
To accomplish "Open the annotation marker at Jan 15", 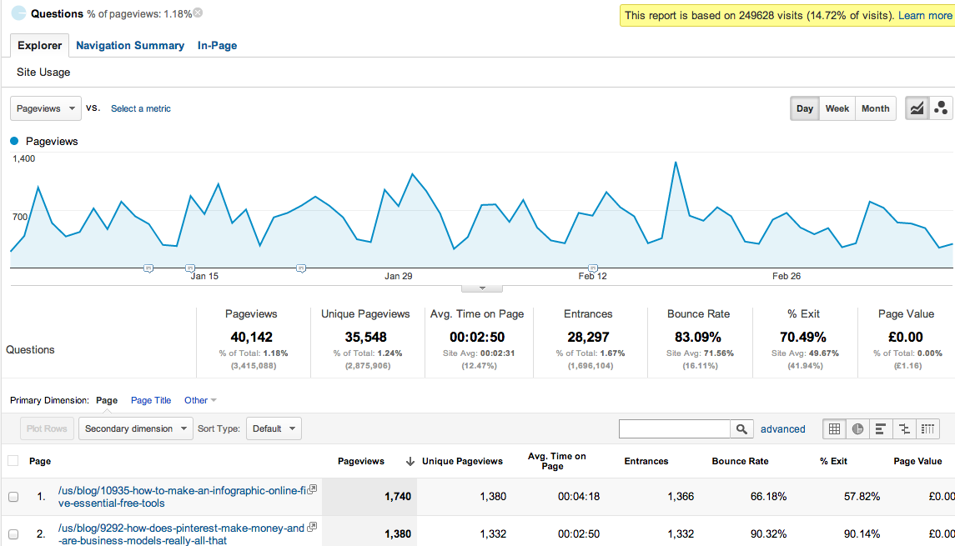I will coord(190,268).
